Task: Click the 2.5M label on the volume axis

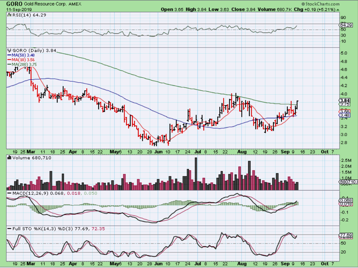Action: coord(346,160)
